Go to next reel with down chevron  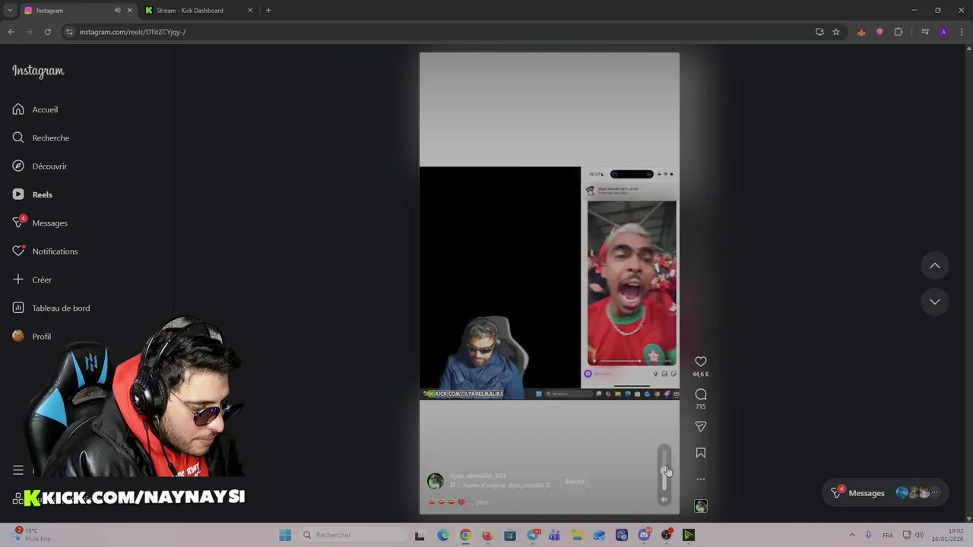tap(935, 302)
